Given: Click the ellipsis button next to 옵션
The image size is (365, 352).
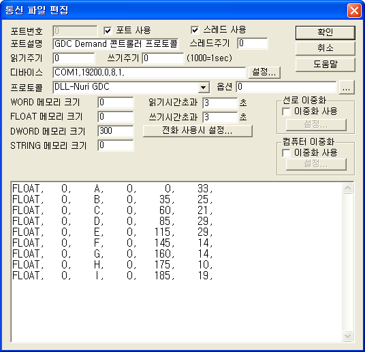Looking at the screenshot, I should 347,88.
